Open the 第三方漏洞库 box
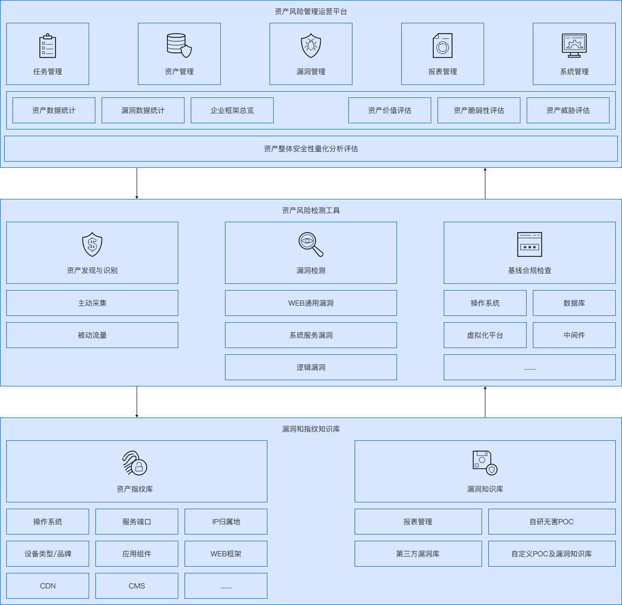 (418, 554)
